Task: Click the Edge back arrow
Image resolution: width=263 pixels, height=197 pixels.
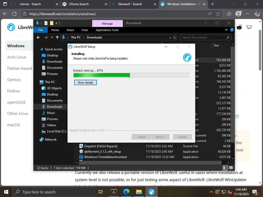Action: point(5,14)
